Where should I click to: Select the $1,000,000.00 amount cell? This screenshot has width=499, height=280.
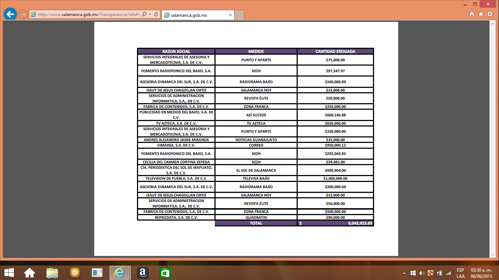(335, 178)
